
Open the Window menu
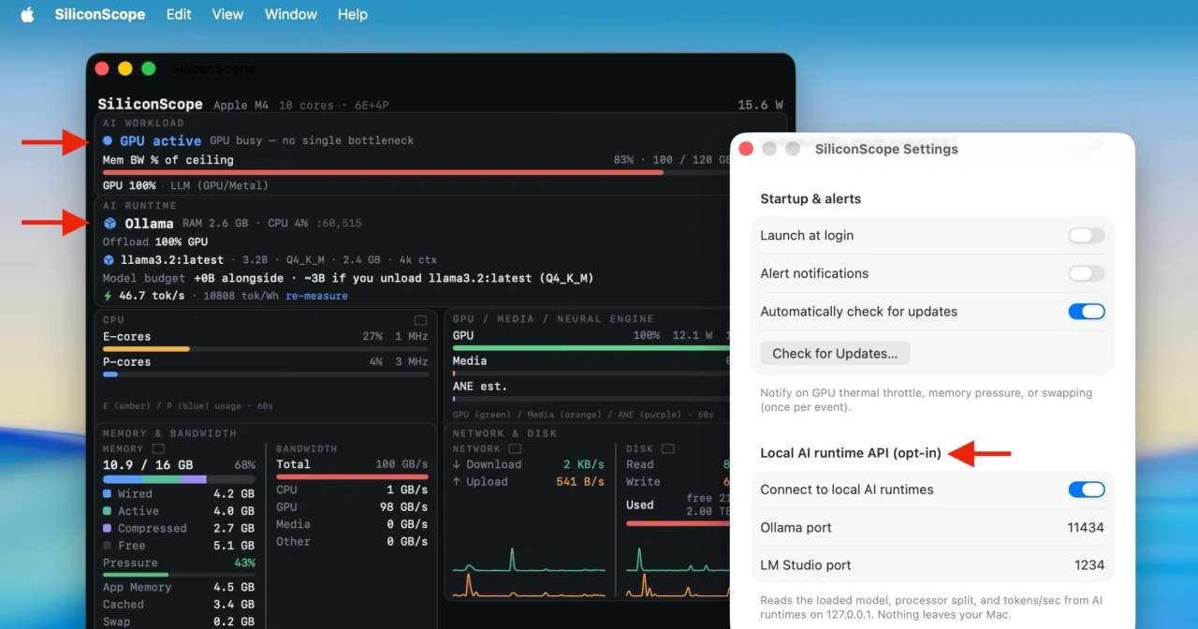290,15
